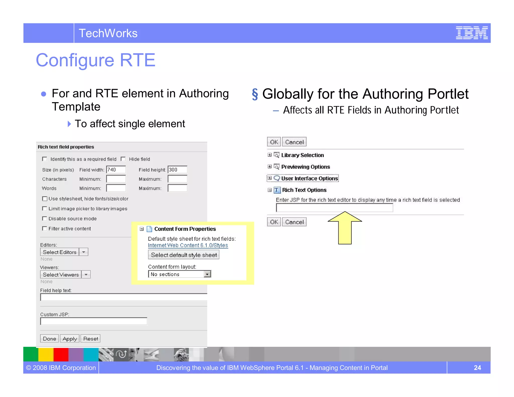514x397 pixels.
Task: Click the Library Selection icon
Action: click(277, 155)
